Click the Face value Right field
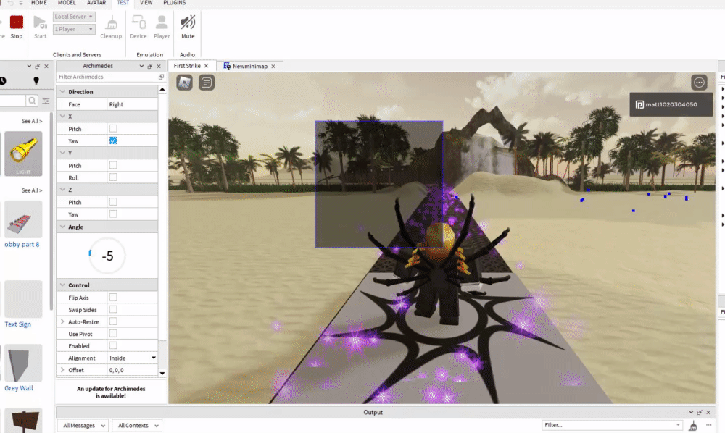 [x=132, y=104]
